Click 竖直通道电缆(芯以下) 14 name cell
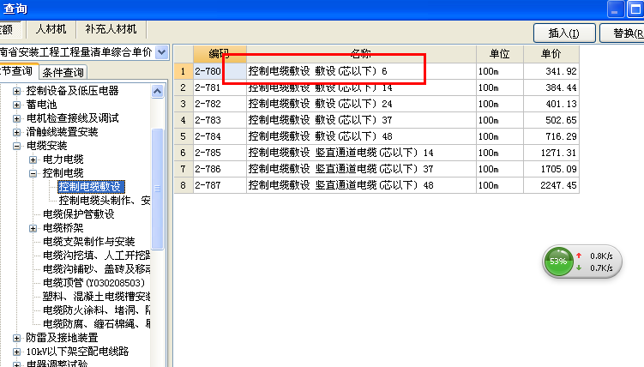 pyautogui.click(x=361, y=153)
